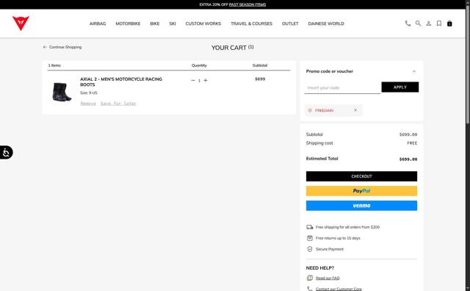Open the AIRBAG menu
This screenshot has height=291, width=470.
[98, 24]
